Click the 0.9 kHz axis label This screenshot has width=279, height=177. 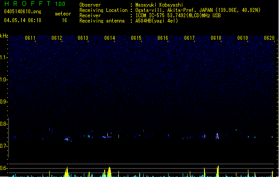4,102
